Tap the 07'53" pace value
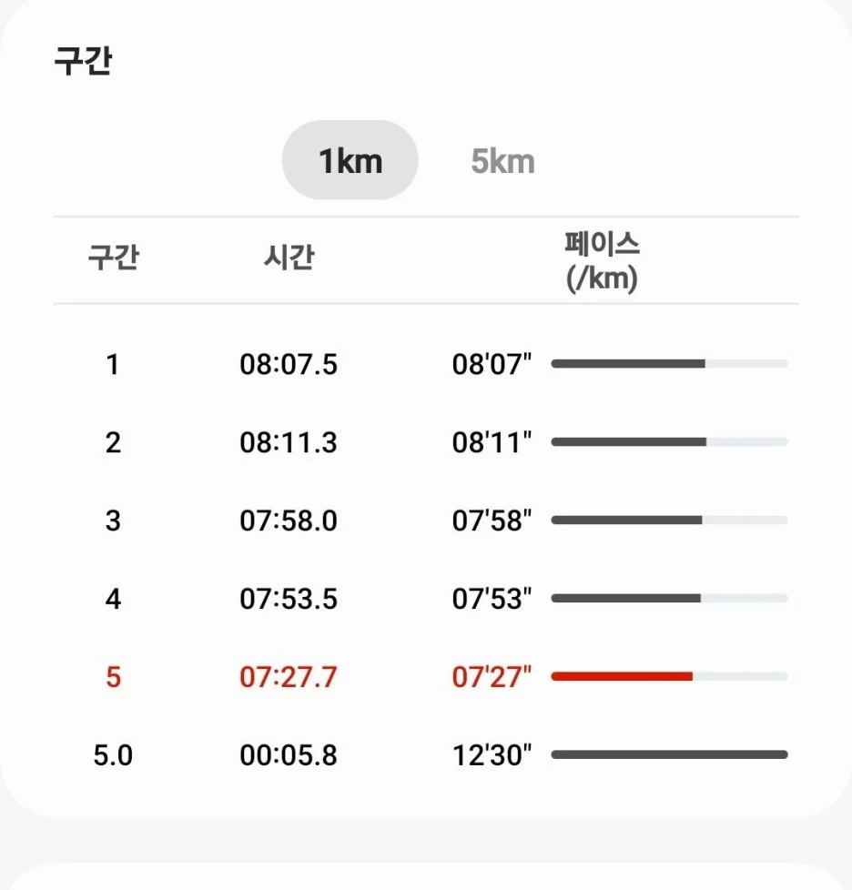852x890 pixels. [x=492, y=599]
